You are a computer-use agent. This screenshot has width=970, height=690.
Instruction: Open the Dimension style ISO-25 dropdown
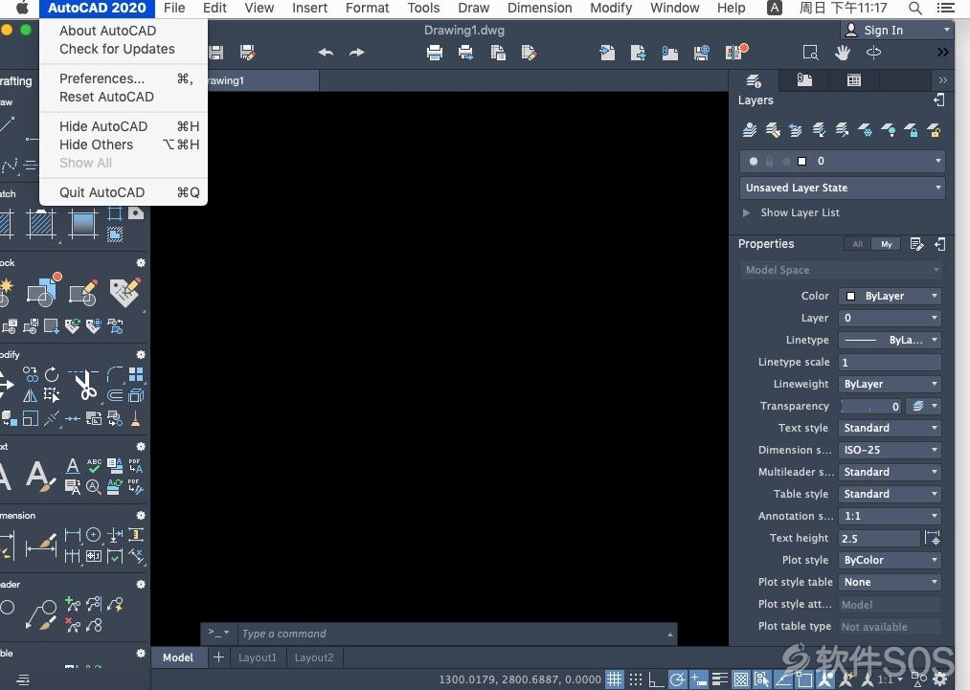[x=891, y=450]
